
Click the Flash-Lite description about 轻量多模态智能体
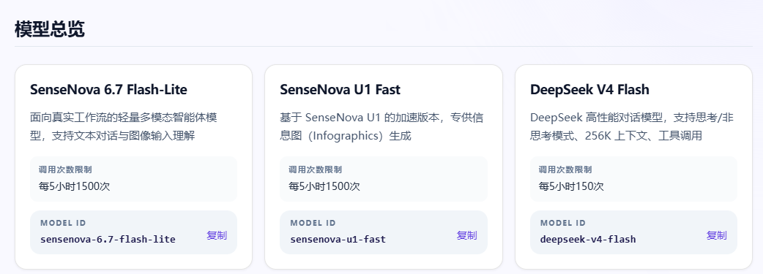(x=124, y=127)
